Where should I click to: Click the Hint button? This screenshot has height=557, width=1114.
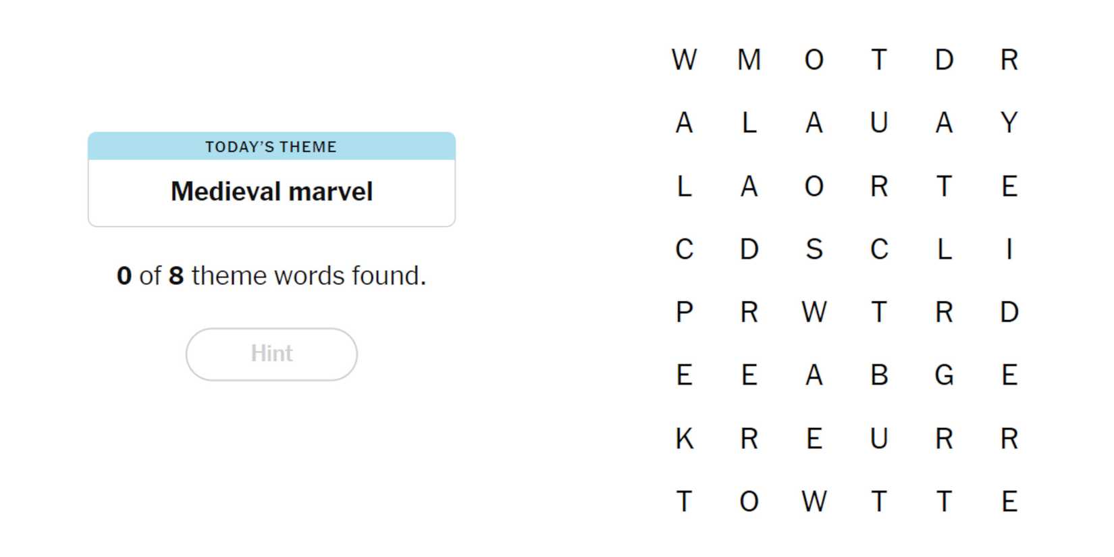click(x=271, y=354)
